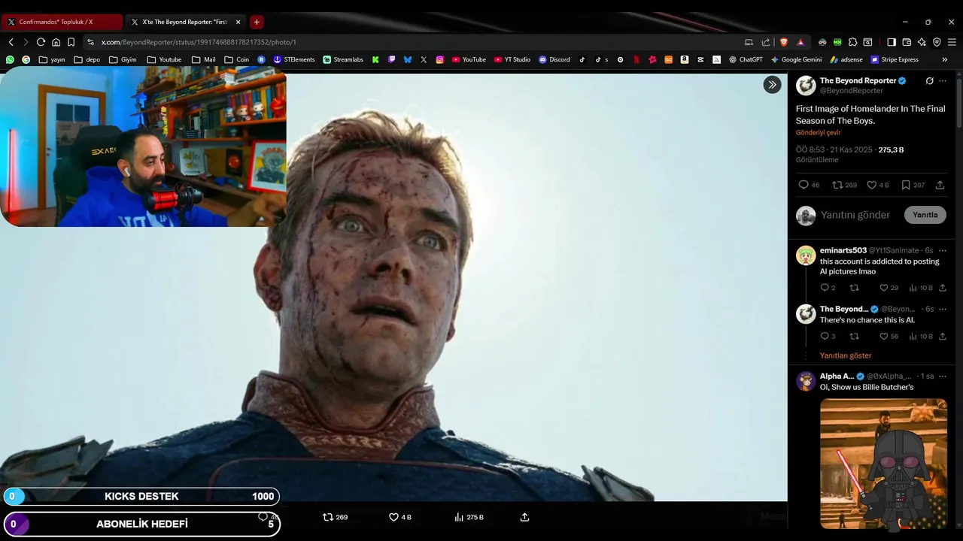The height and width of the screenshot is (541, 963).
Task: Translate post via Gönderiyi çevir
Action: pos(819,133)
